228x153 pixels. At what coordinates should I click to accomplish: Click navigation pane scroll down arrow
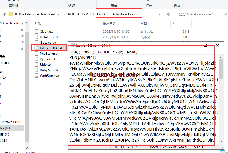coord(26,148)
